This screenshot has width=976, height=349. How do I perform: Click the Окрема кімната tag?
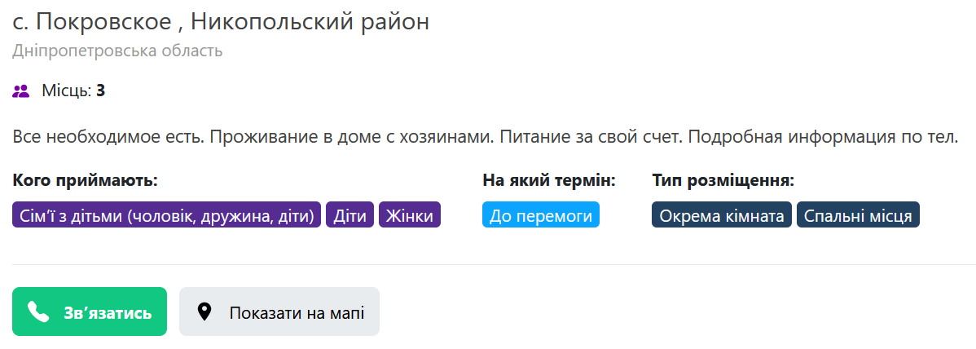click(x=722, y=215)
